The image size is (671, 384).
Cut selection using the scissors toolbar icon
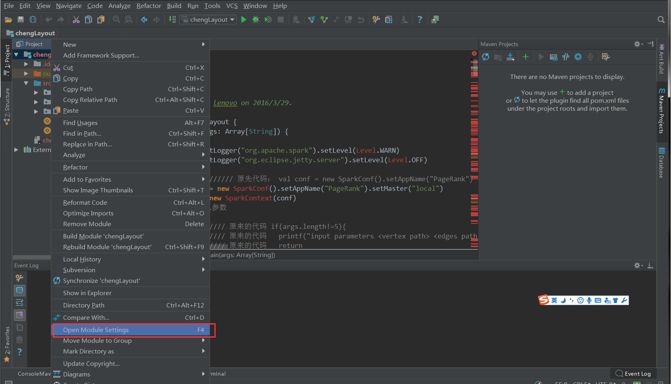tap(76, 19)
